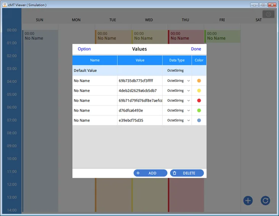Image resolution: width=279 pixels, height=216 pixels.
Task: Open Data Type dropdown for e39ebcf75d35 row
Action: pyautogui.click(x=188, y=120)
